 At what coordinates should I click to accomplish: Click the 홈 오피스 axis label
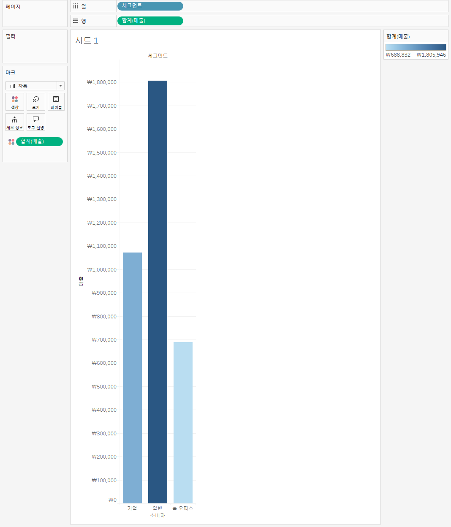(x=183, y=508)
